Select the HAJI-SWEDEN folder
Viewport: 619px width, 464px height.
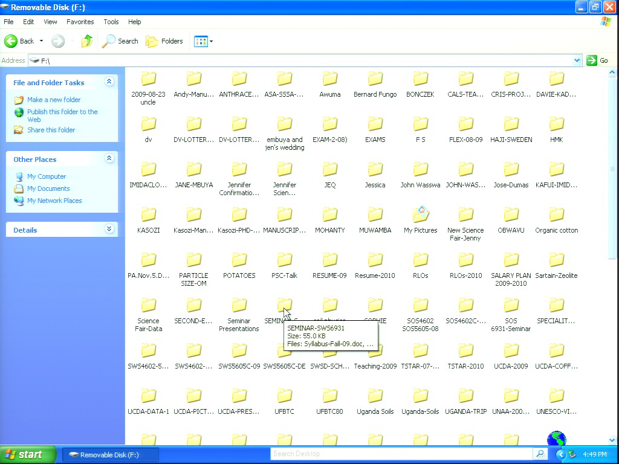(511, 130)
